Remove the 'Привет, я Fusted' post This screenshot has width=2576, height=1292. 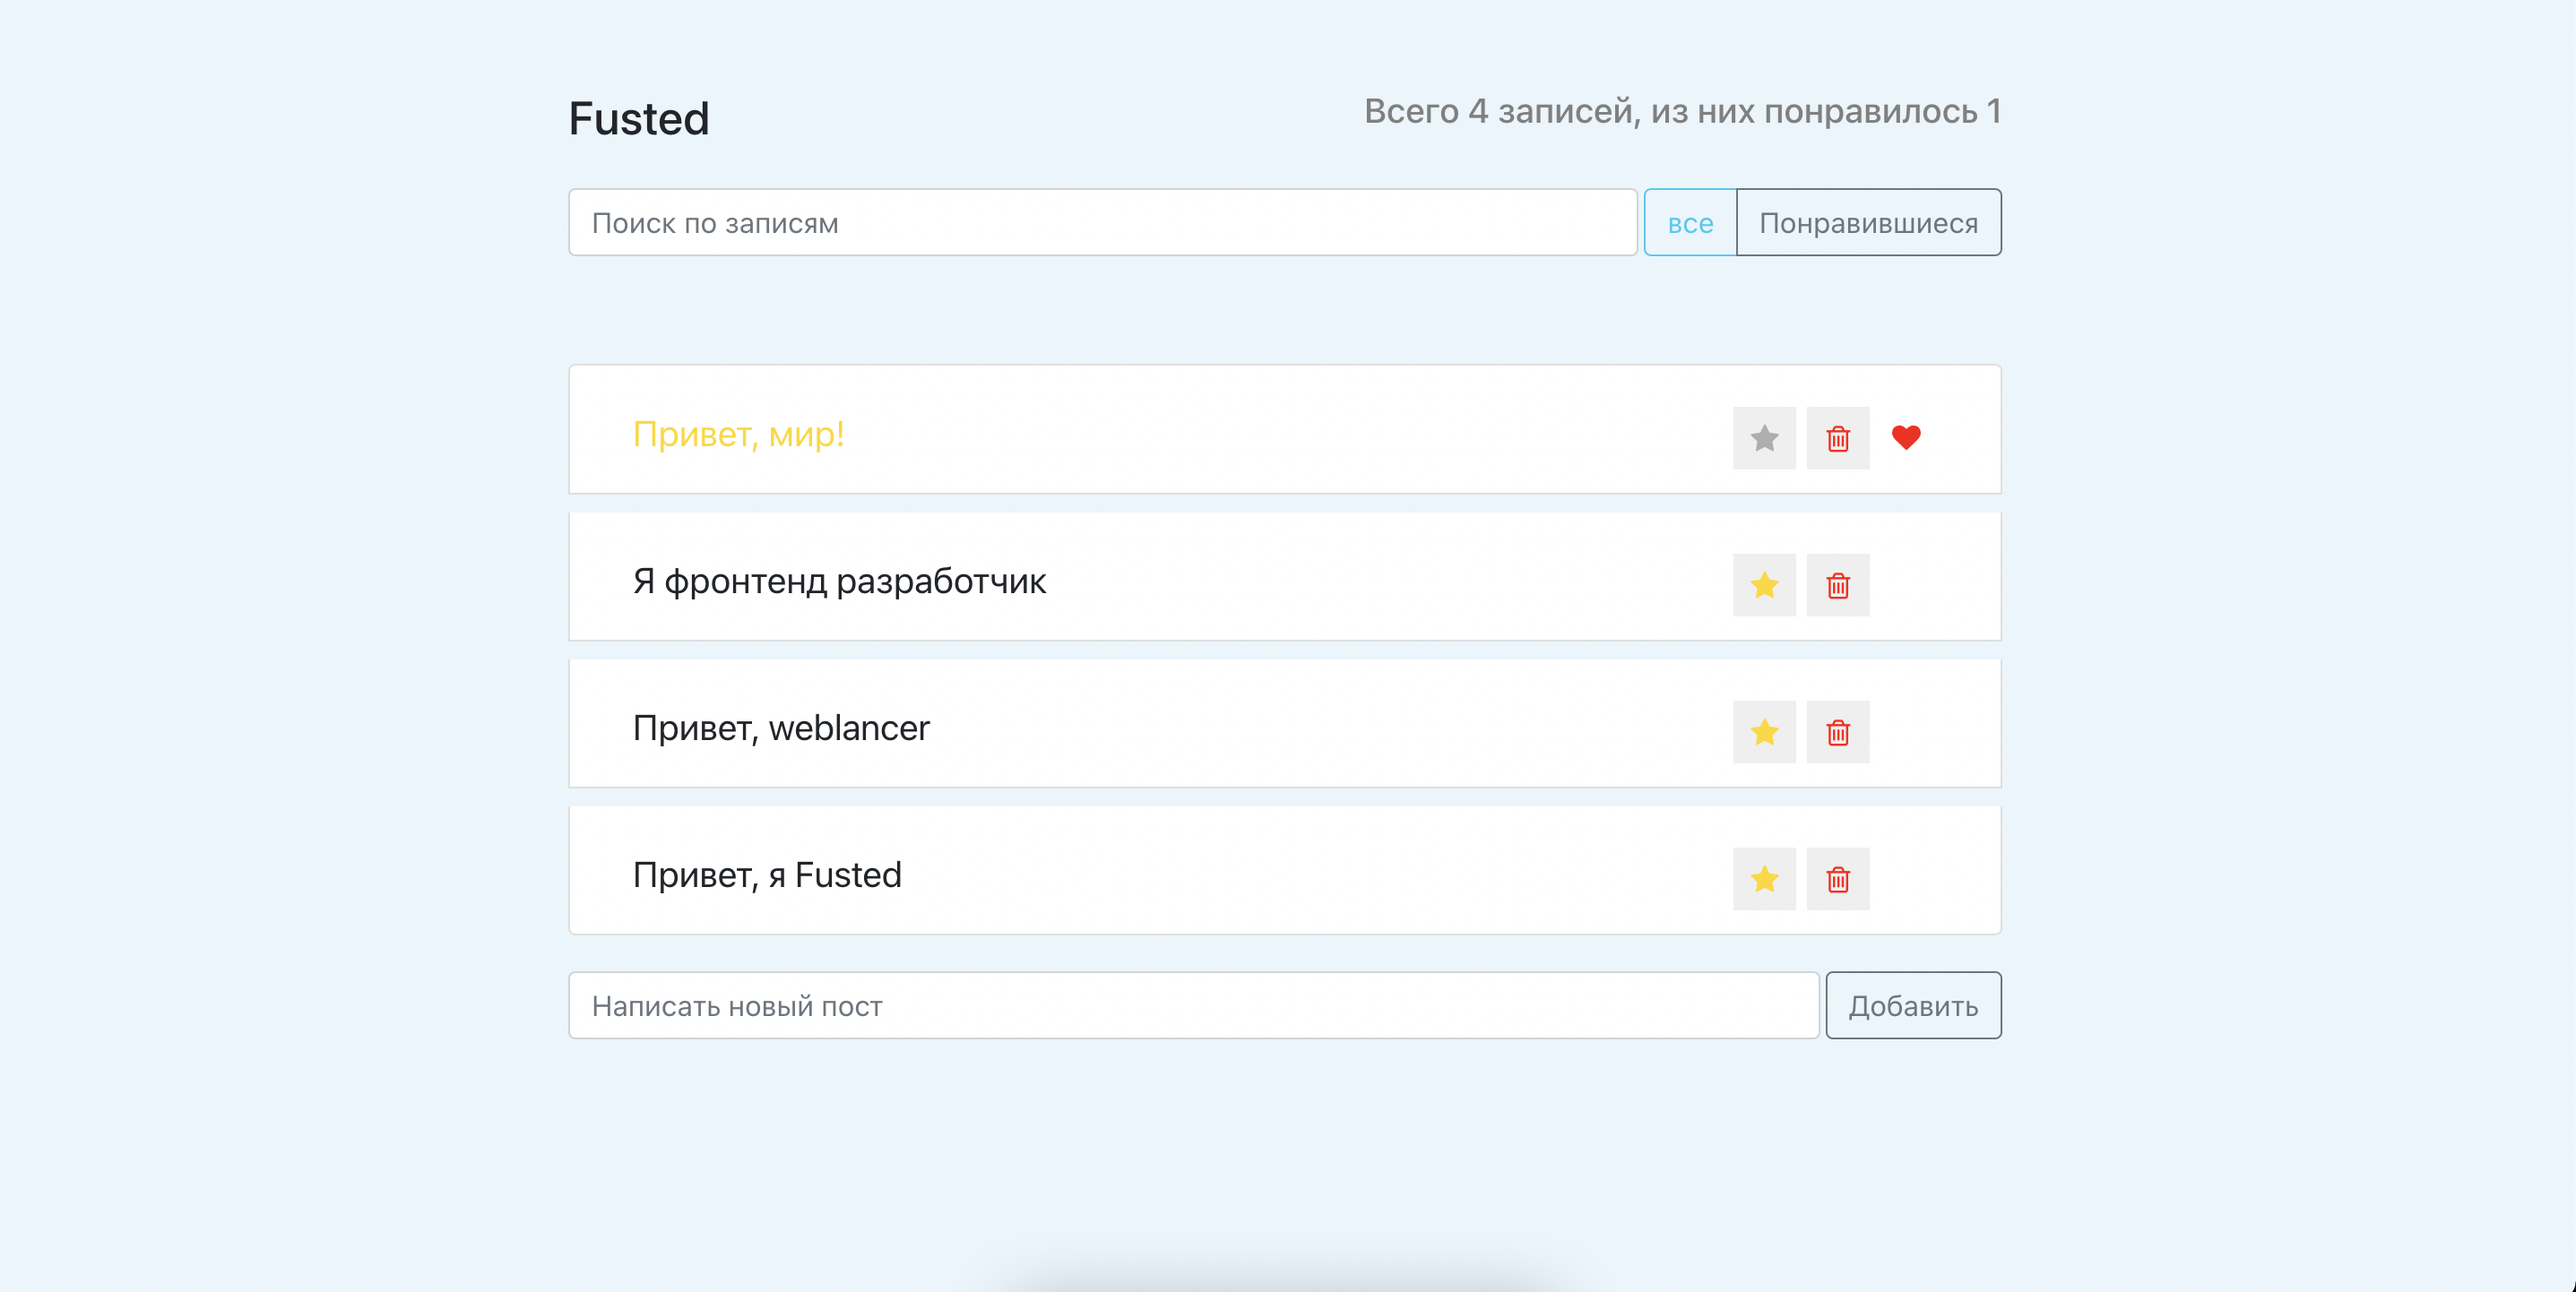(1838, 879)
